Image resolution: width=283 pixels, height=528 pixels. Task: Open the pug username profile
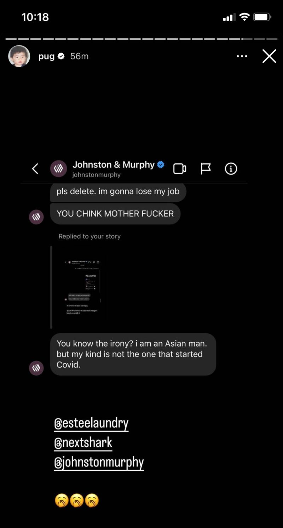46,56
